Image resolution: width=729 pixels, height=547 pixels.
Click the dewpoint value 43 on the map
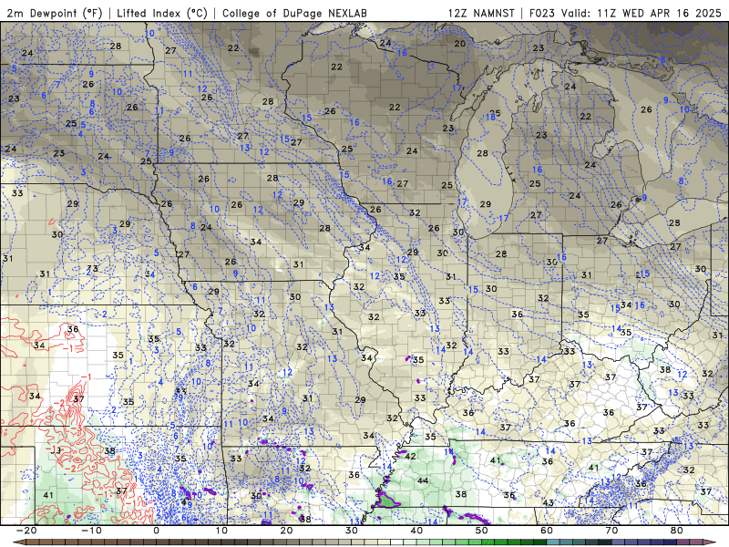coord(549,503)
